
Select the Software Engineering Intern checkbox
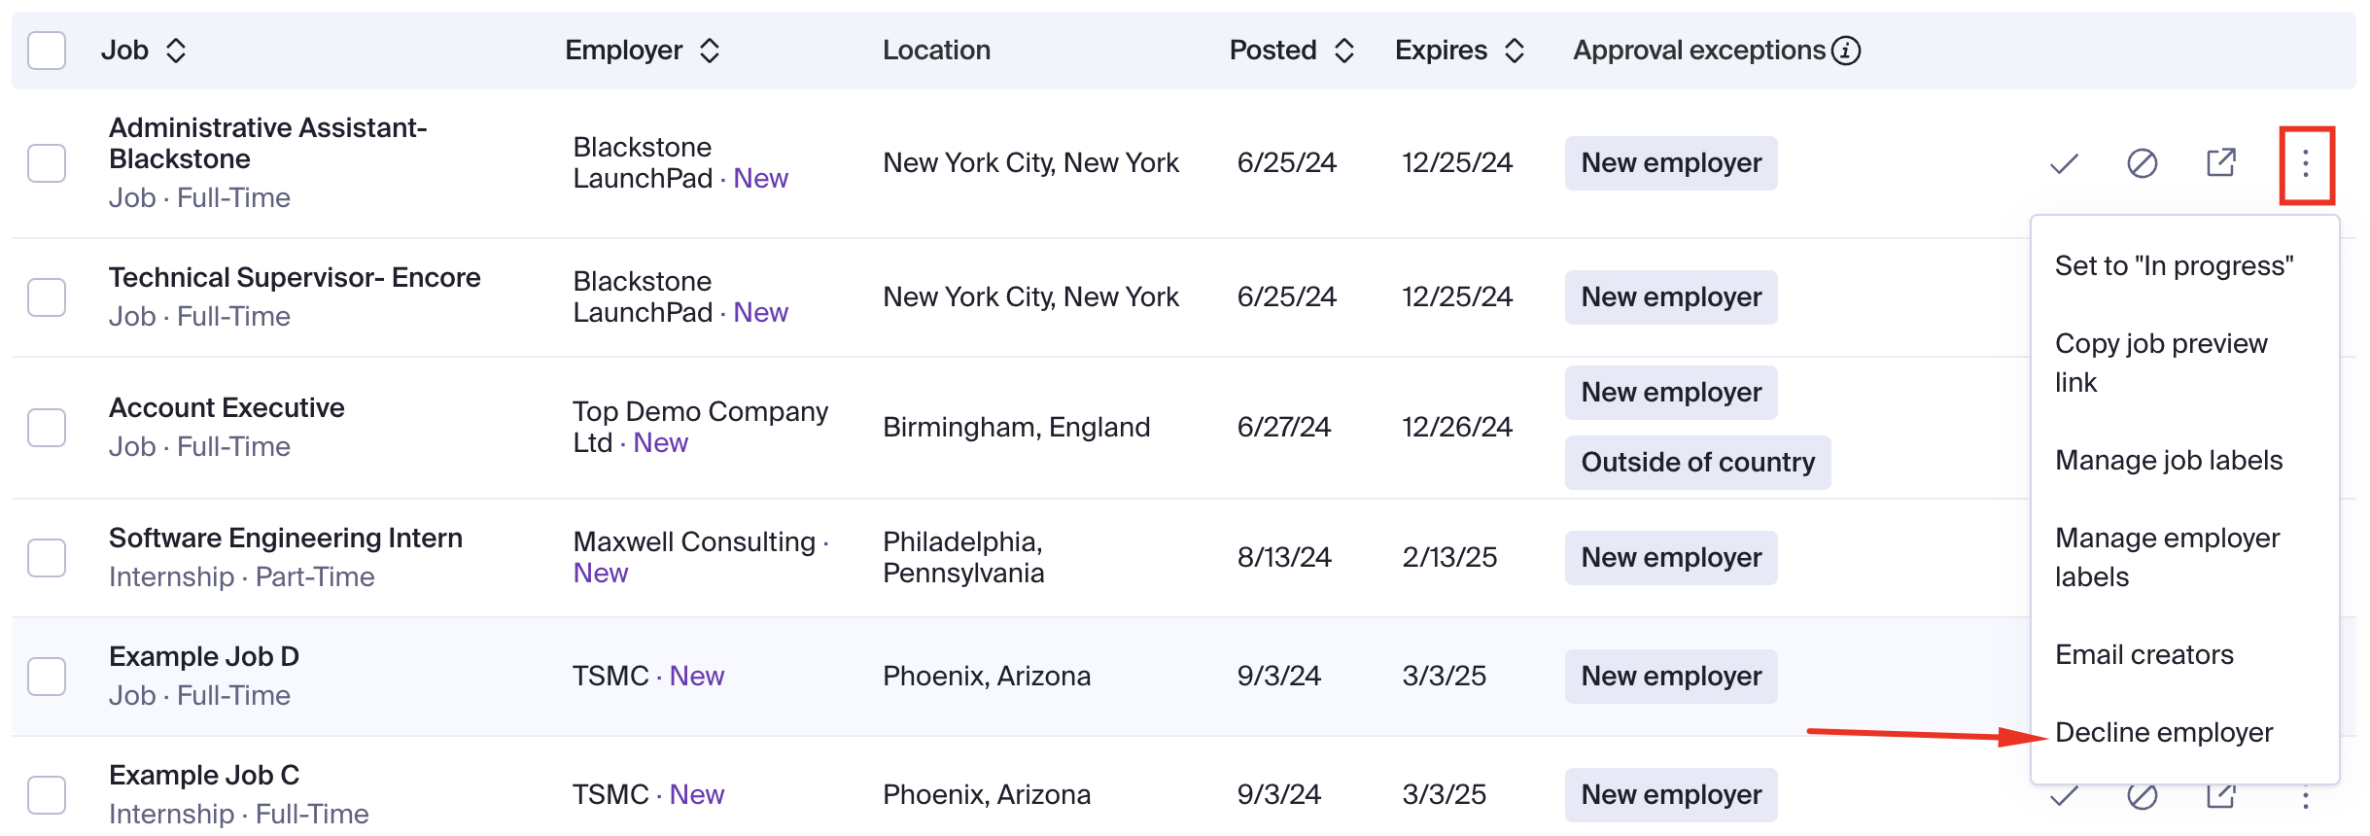[x=47, y=558]
